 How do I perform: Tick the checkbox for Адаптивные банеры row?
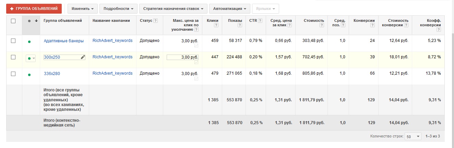click(13, 41)
